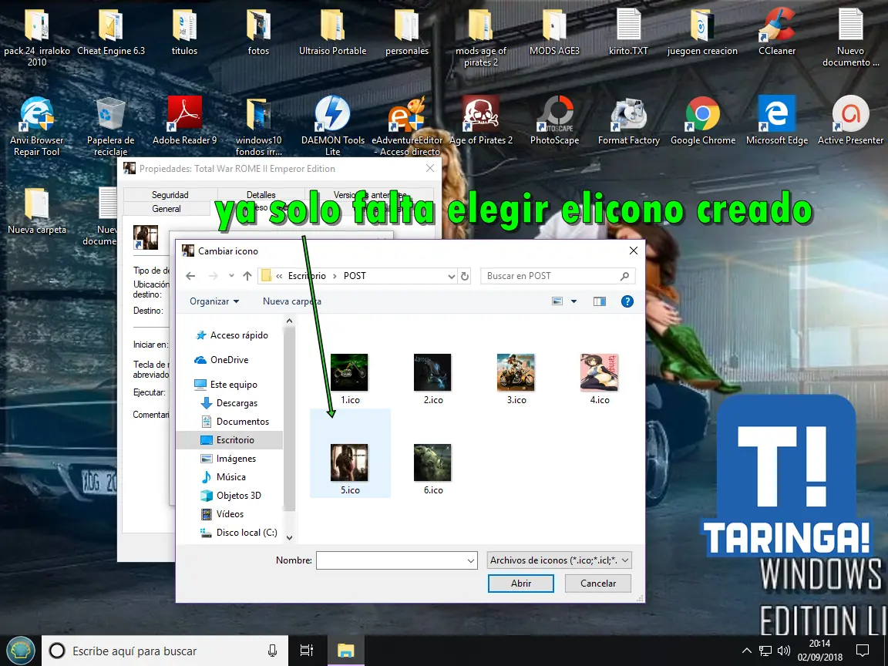
Task: Launch eAdventureEditor desktop shortcut
Action: [407, 126]
